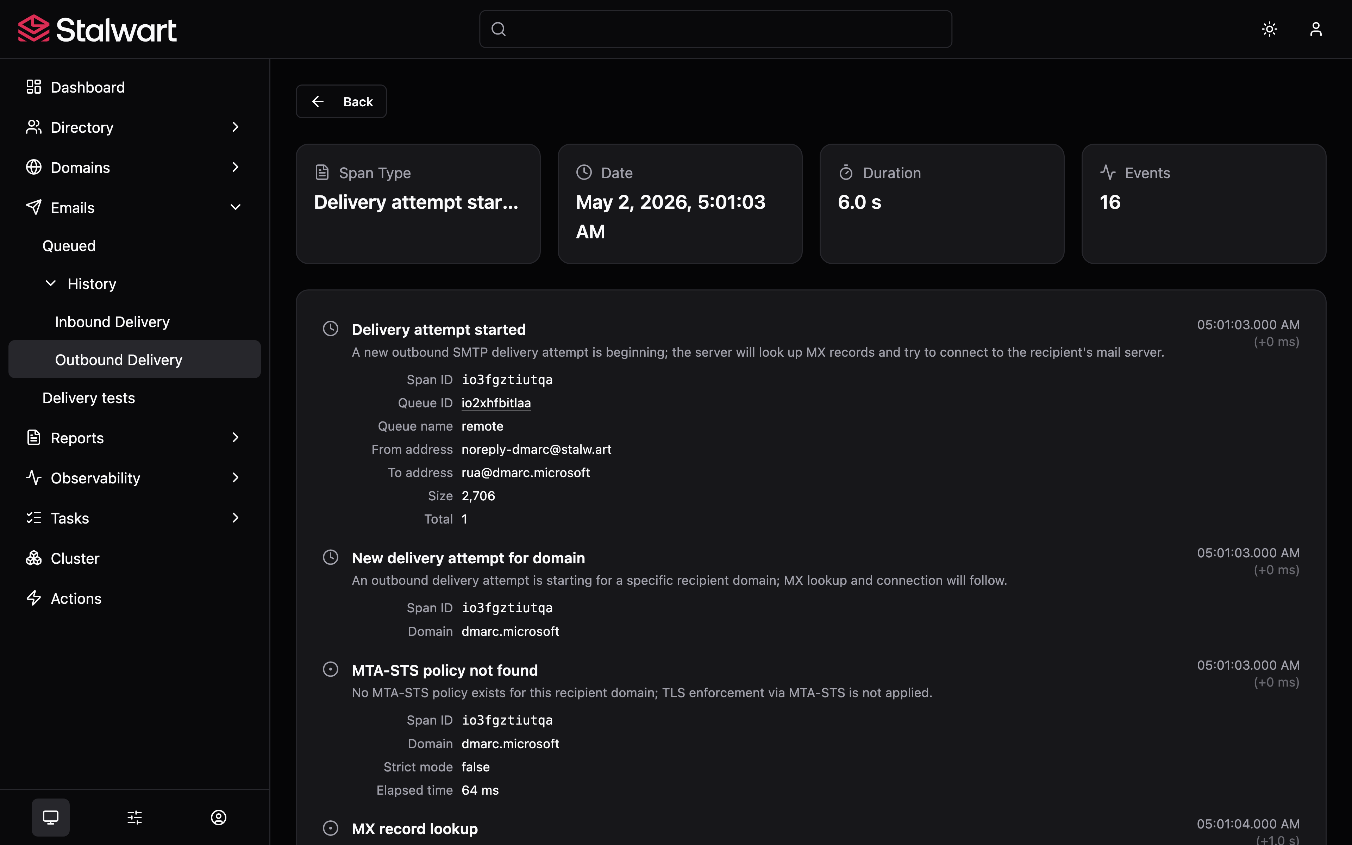This screenshot has height=845, width=1352.
Task: Click the Actions lightning icon
Action: [33, 599]
